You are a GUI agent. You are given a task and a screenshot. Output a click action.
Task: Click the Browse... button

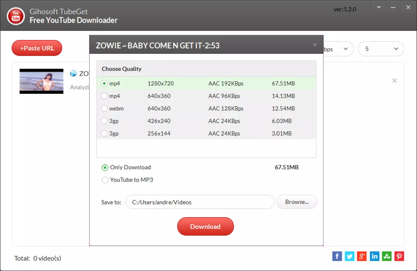click(297, 202)
